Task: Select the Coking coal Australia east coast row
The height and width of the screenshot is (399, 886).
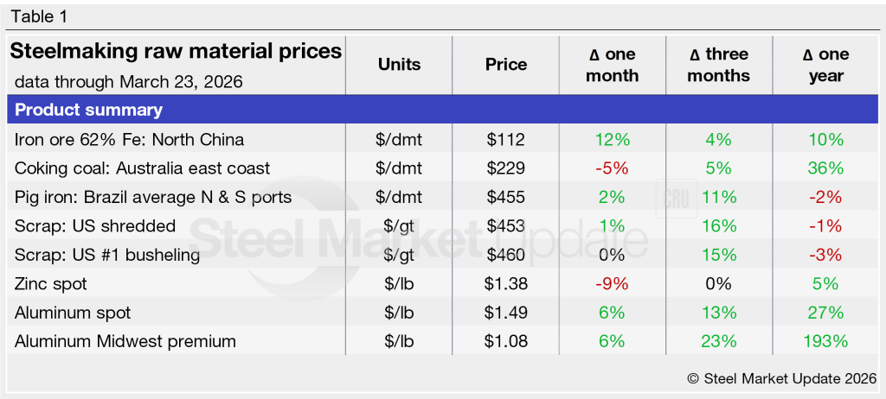Action: click(143, 168)
